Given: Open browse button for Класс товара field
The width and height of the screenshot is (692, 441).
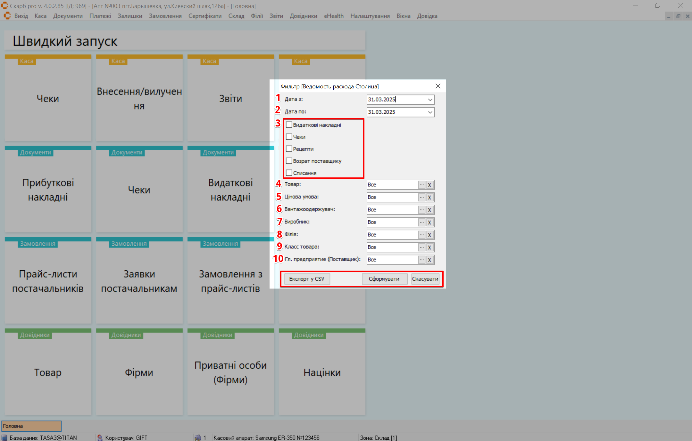Looking at the screenshot, I should coord(421,247).
